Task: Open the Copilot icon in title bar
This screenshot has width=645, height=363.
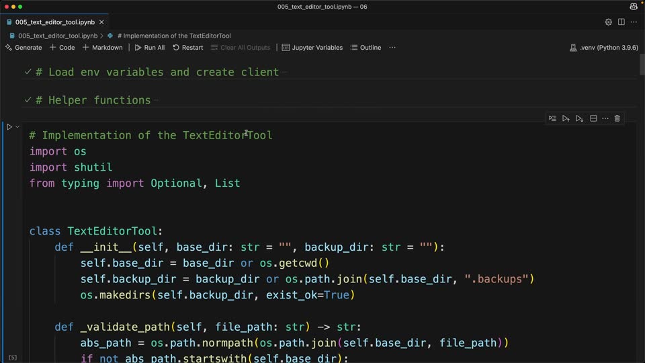Action: pyautogui.click(x=634, y=6)
